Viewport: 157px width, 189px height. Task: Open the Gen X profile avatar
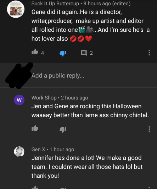[x=19, y=152]
